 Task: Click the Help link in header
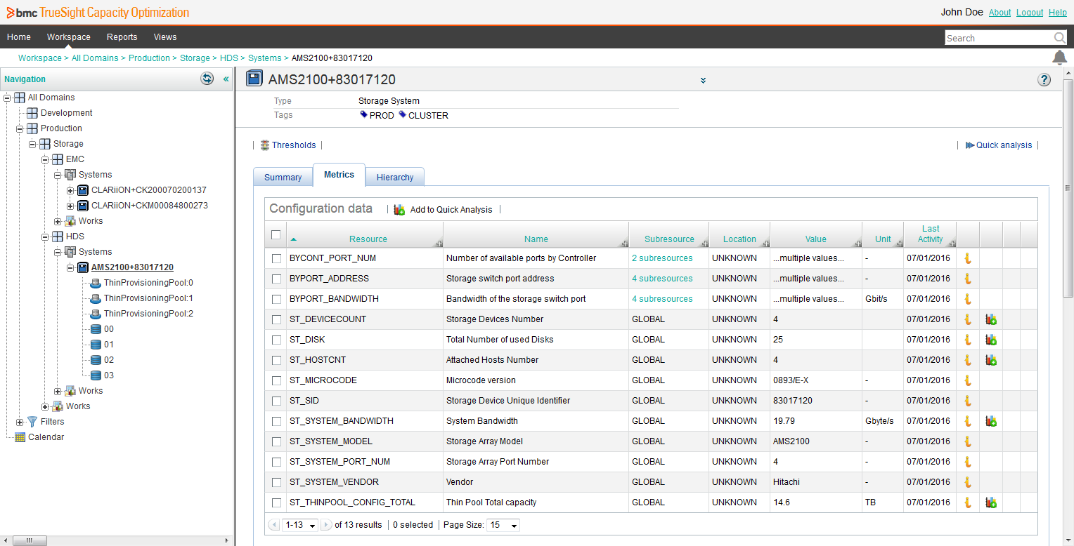[1058, 13]
